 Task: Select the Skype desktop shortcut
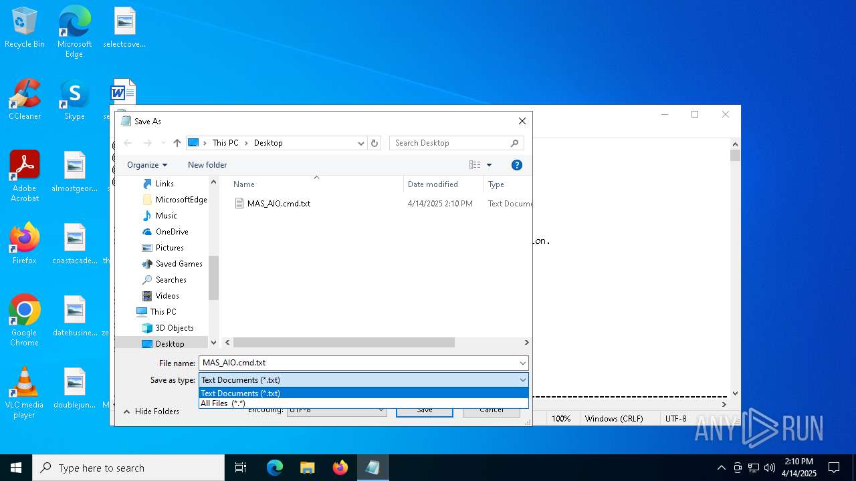click(x=74, y=100)
